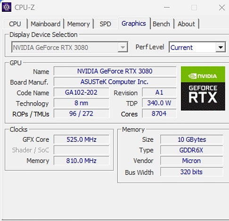Screen dimensions: 229x221
Task: Expand the display device selection dropdown arrow
Action: (x=123, y=47)
